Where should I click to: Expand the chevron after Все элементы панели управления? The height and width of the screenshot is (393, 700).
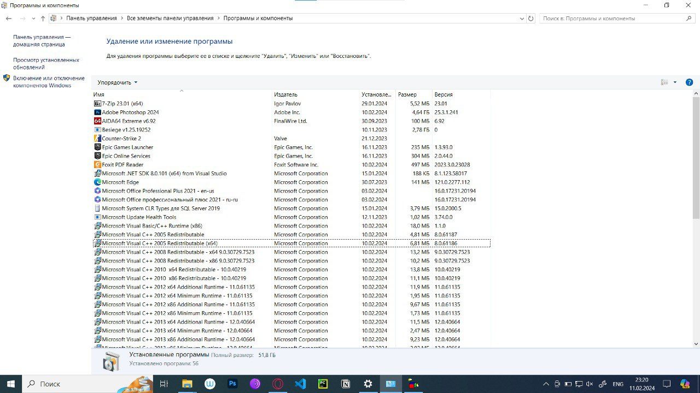(x=219, y=18)
